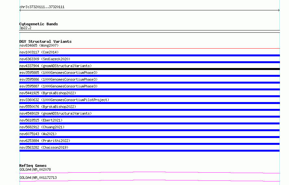Select the Cytogenetic Bands track title
The width and height of the screenshot is (289, 185).
(39, 24)
